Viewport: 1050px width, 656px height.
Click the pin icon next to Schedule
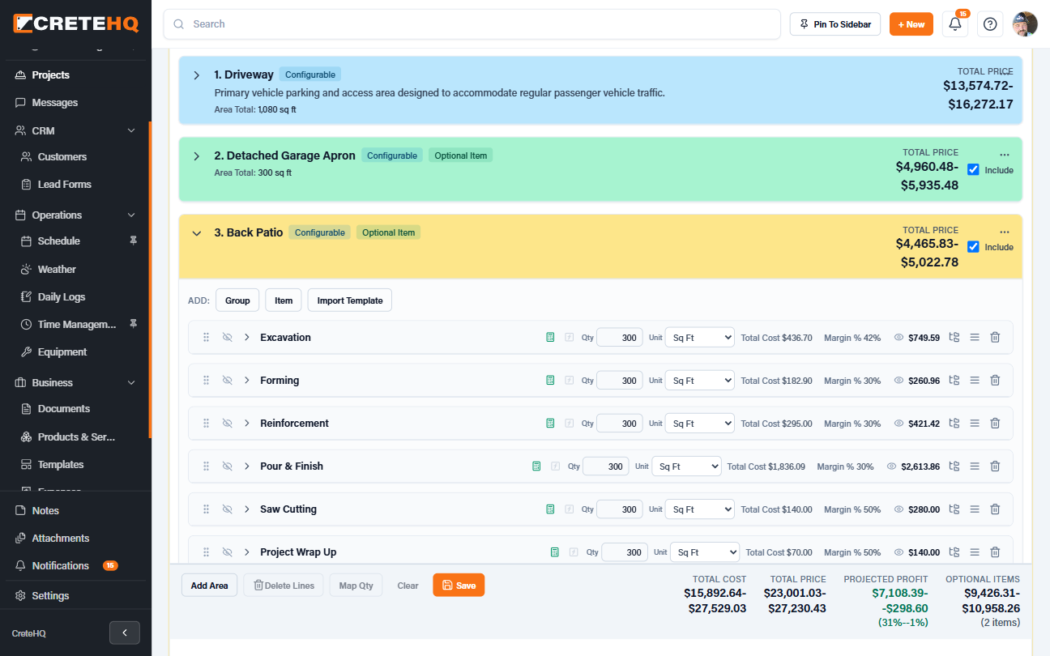pyautogui.click(x=134, y=241)
